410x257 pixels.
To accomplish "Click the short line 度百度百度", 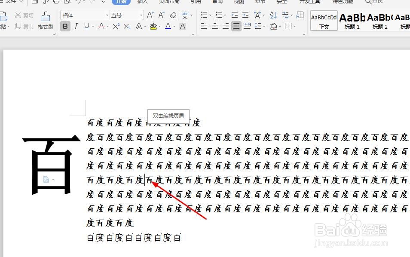I will coord(110,223).
